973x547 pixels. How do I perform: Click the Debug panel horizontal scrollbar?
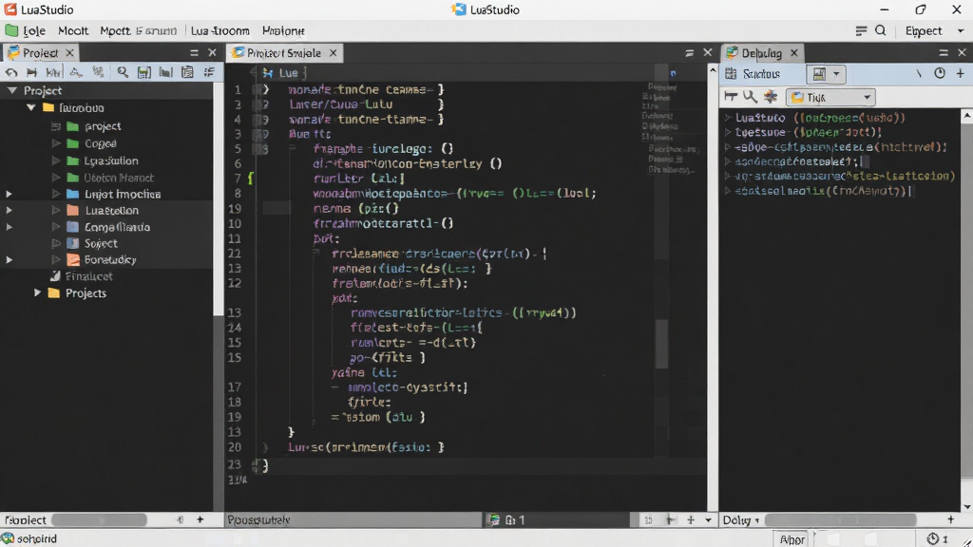[x=841, y=519]
